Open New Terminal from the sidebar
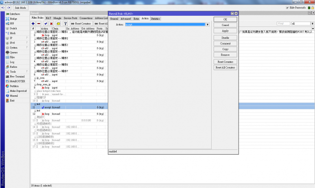 (18, 77)
